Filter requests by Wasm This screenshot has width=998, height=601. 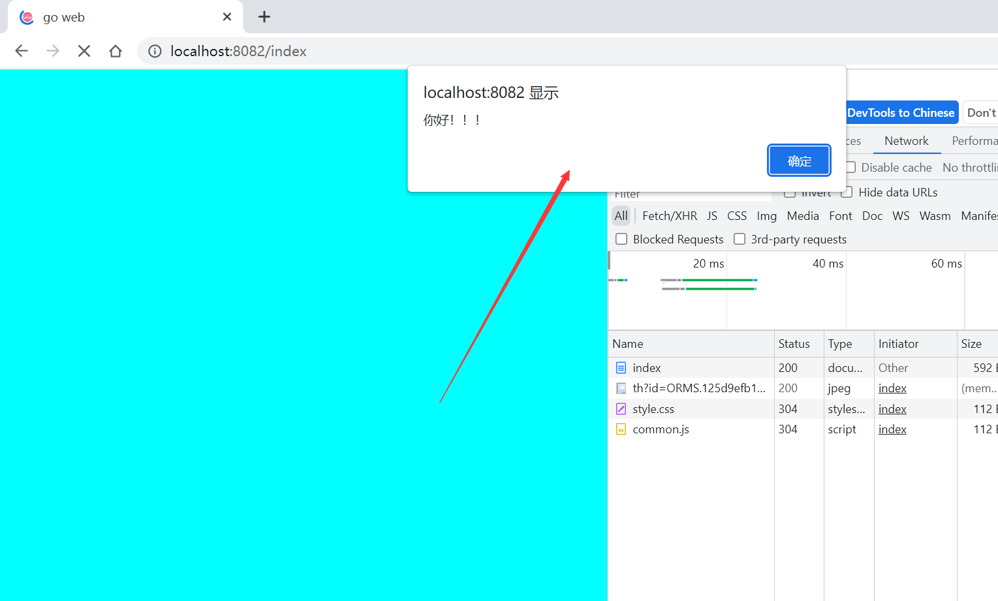935,216
